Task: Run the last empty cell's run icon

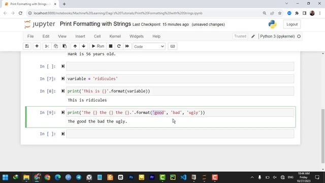Action: click(63, 134)
